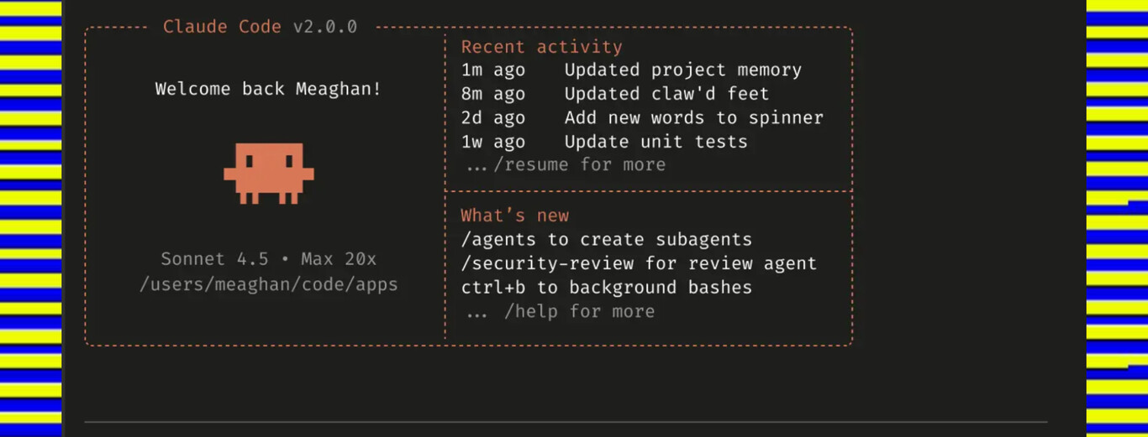Click the 'What's new' heading
The image size is (1148, 437).
pyautogui.click(x=515, y=216)
